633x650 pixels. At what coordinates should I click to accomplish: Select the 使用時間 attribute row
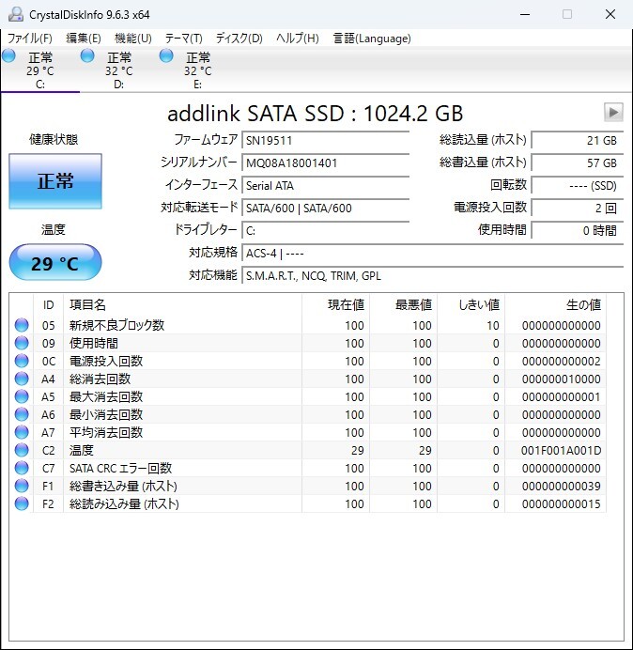pyautogui.click(x=308, y=343)
